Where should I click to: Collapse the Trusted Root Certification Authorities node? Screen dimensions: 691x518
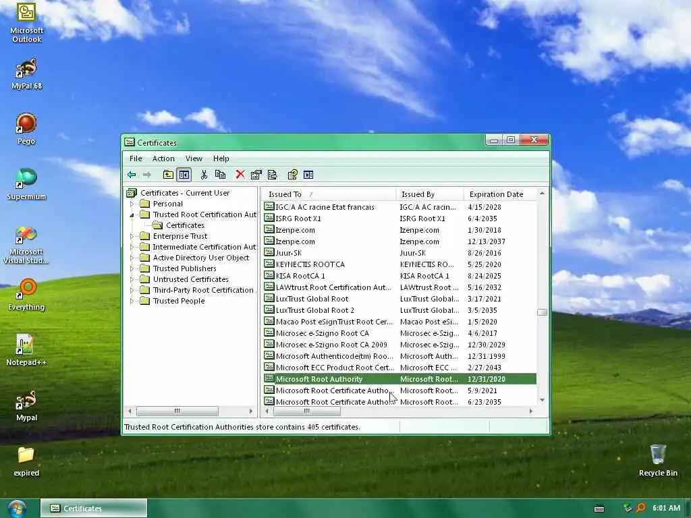(x=132, y=215)
